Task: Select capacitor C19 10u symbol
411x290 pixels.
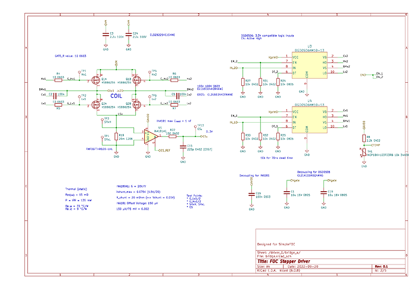Action: [x=323, y=193]
